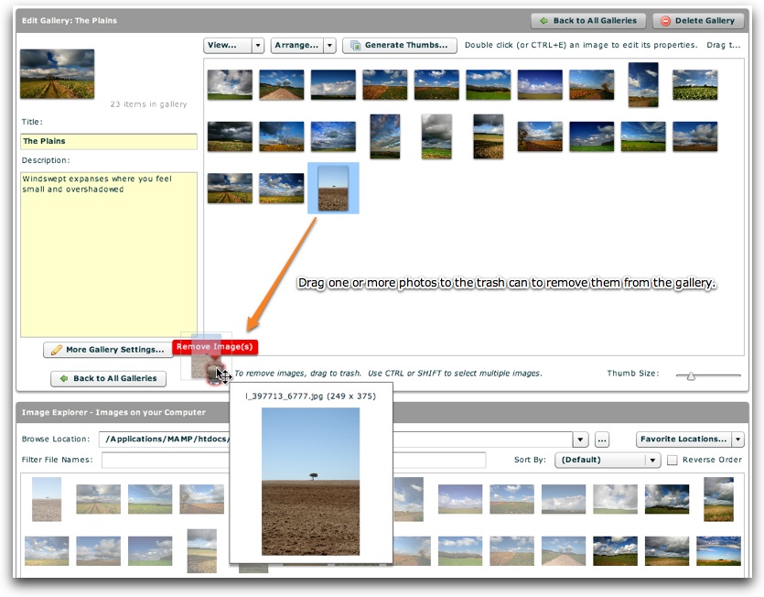
Task: Click Back to All Galleries below description
Action: 108,378
